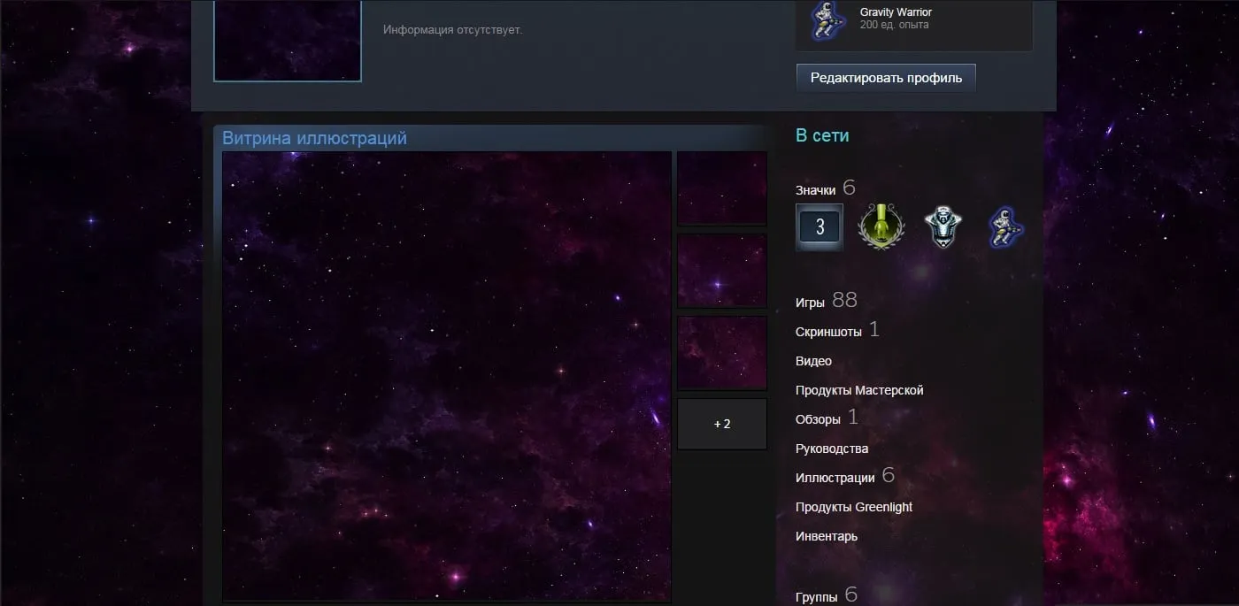Show the +2 more artworks tile
The image size is (1239, 606).
coord(722,424)
